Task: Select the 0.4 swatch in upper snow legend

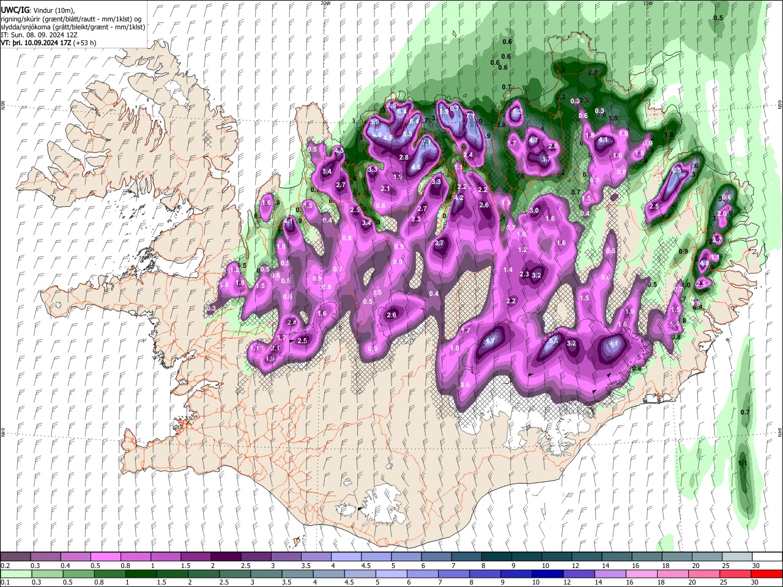Action: pos(75,556)
